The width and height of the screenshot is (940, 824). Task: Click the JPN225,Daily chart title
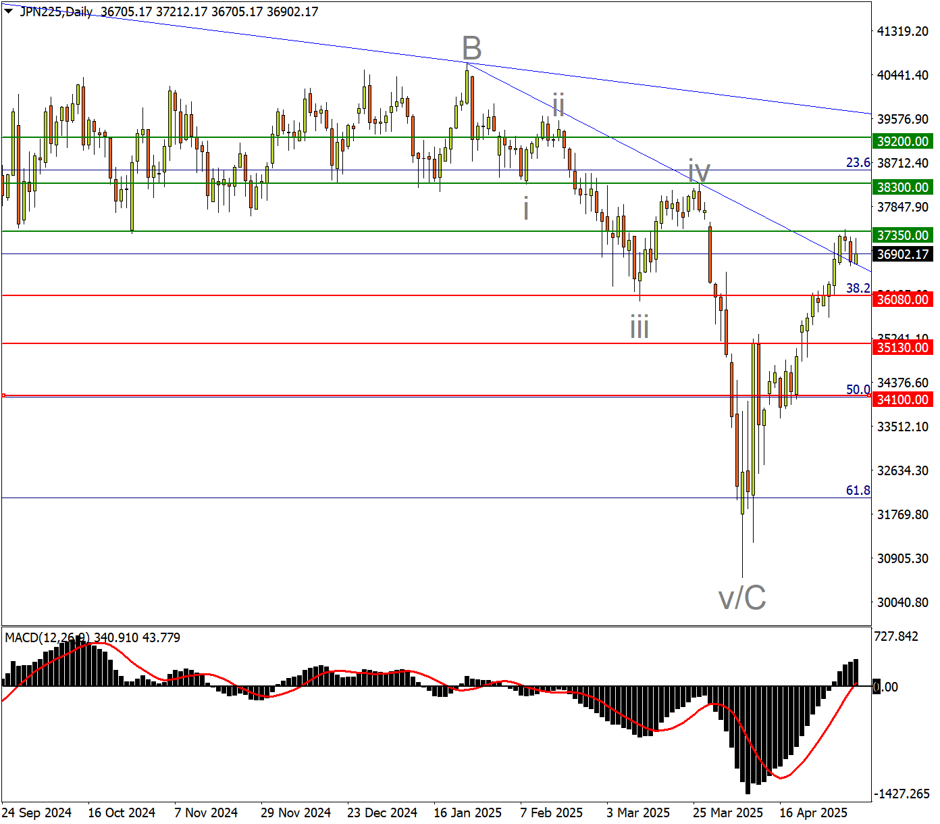click(x=56, y=11)
